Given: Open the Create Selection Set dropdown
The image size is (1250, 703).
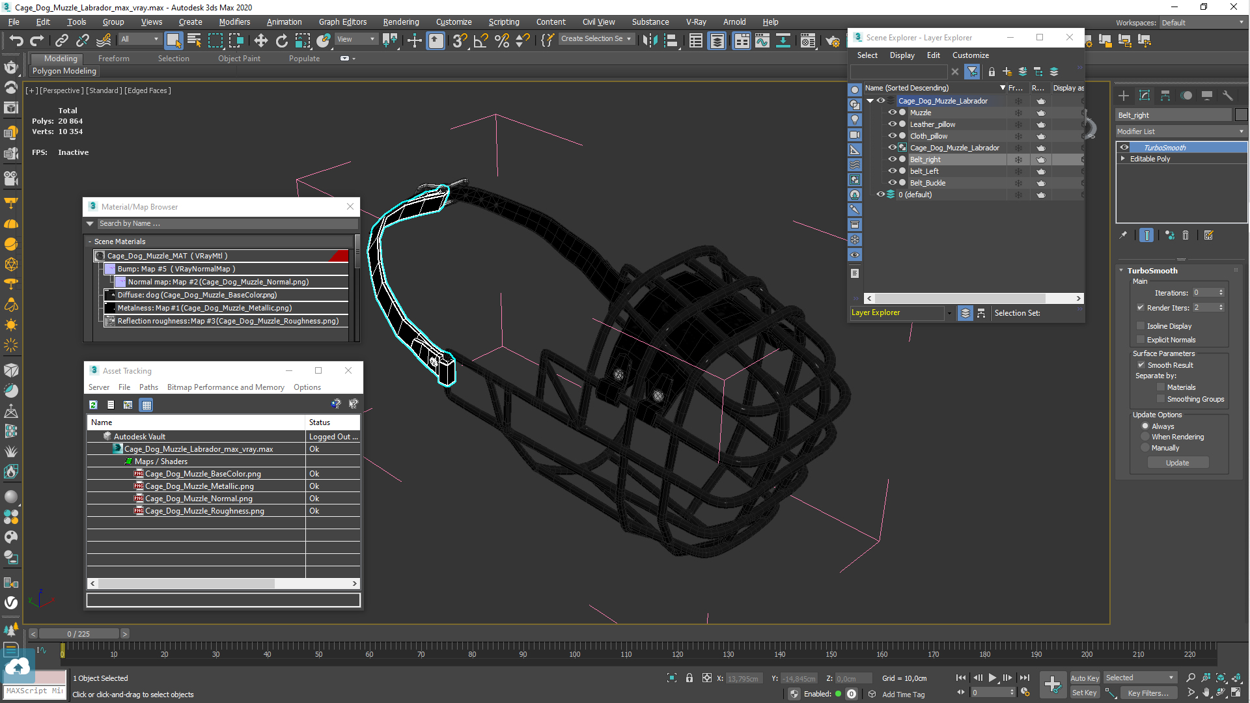Looking at the screenshot, I should point(596,39).
